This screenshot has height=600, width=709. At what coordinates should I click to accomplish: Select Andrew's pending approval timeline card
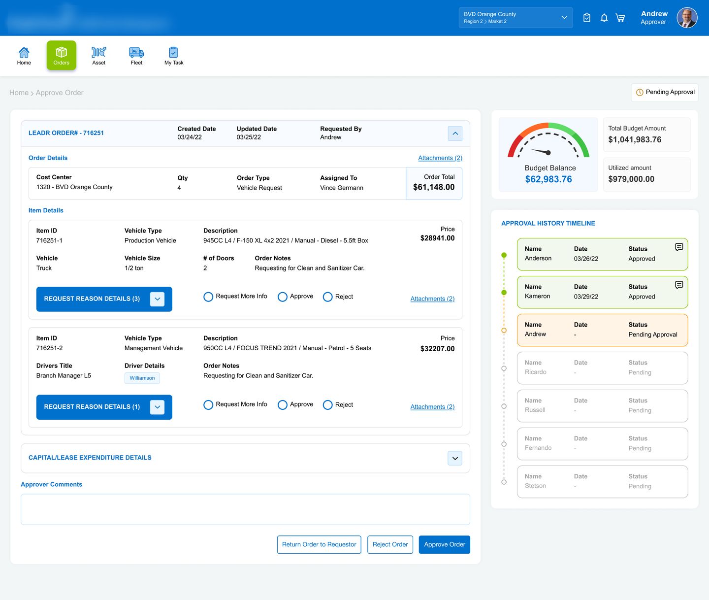tap(602, 330)
